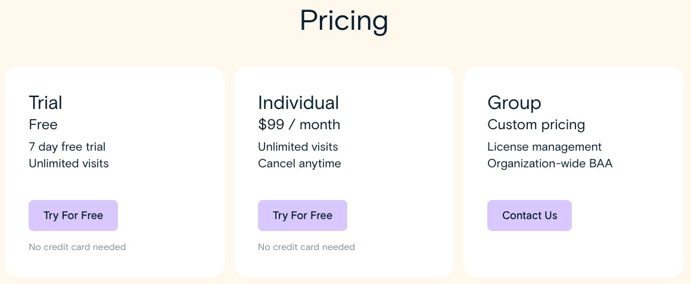Click the Try For Free button under Trial
691x284 pixels.
point(73,216)
